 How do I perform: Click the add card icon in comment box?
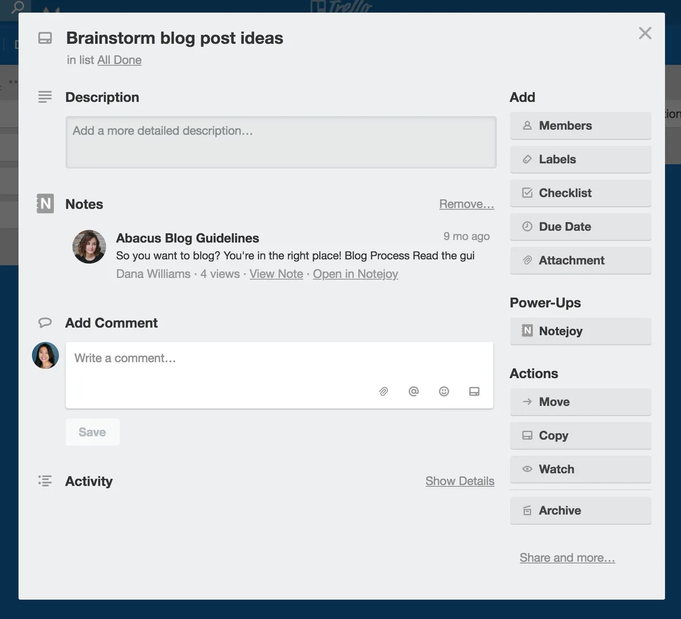(x=474, y=391)
